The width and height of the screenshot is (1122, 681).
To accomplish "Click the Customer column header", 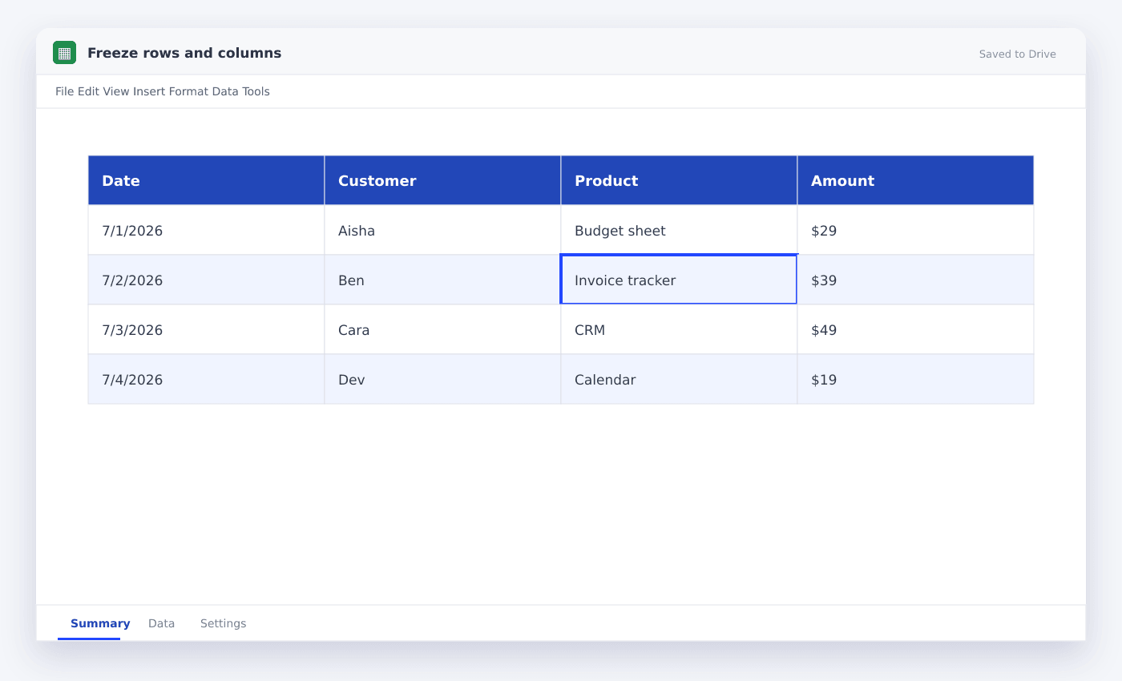I will [442, 180].
